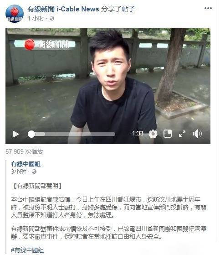This screenshot has width=220, height=255.
Task: Expand video to fullscreen
Action: 182,134
